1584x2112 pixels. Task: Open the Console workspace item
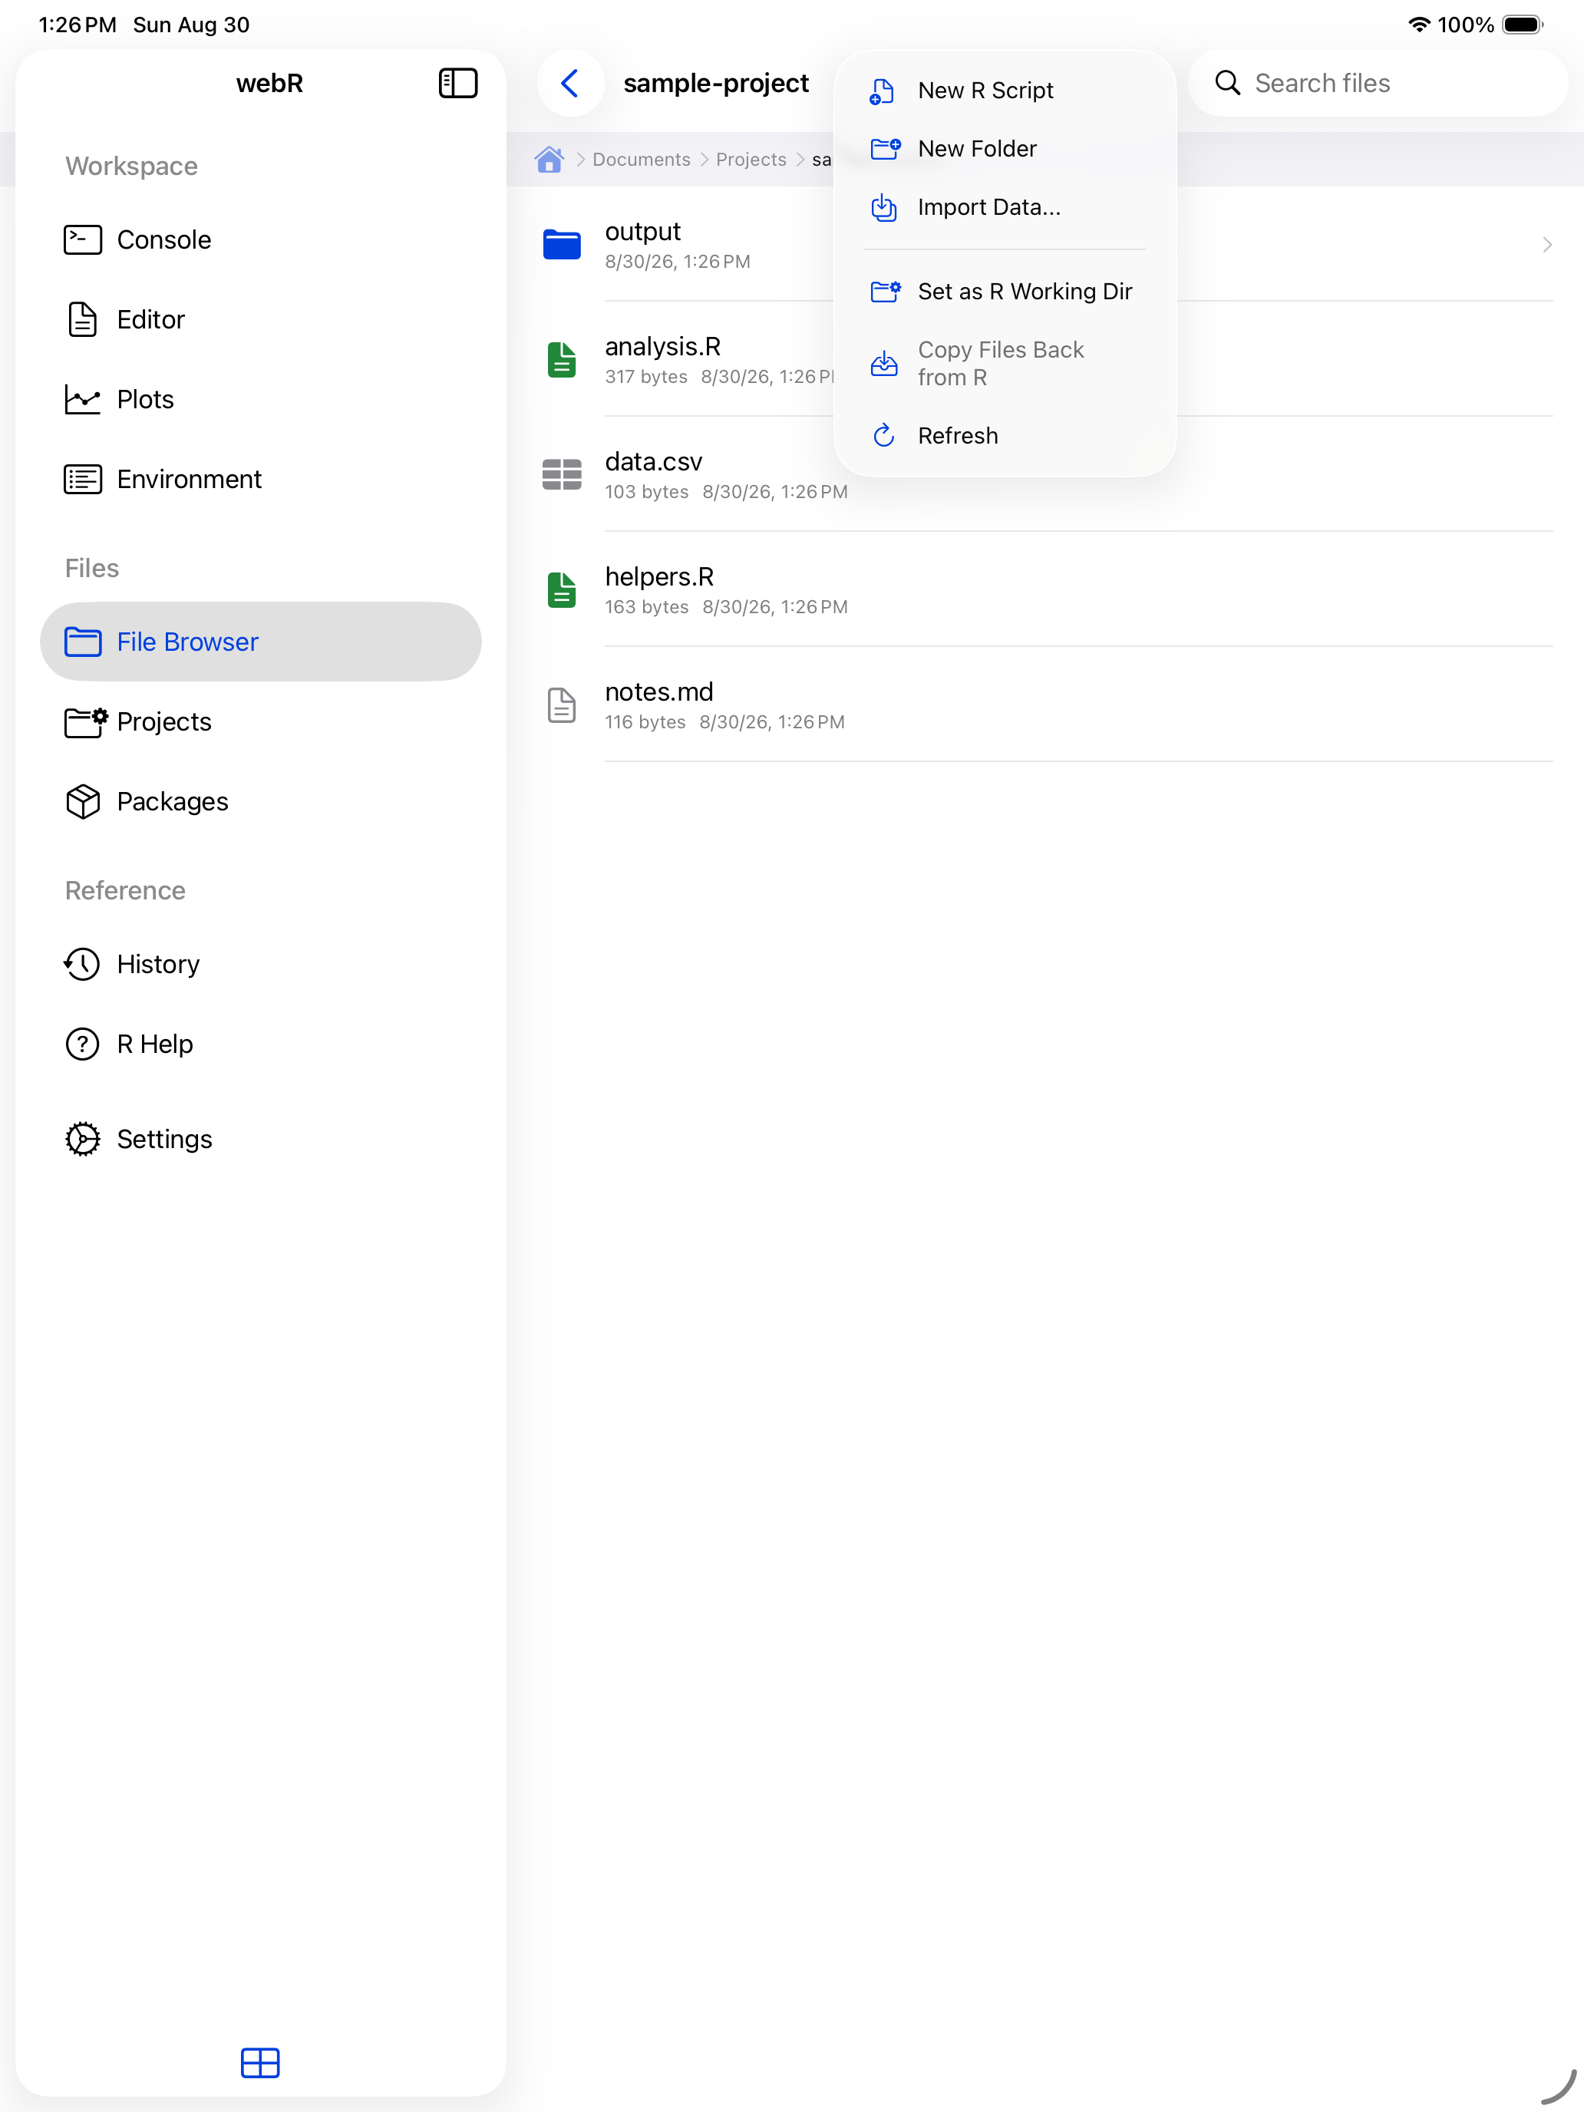(259, 239)
